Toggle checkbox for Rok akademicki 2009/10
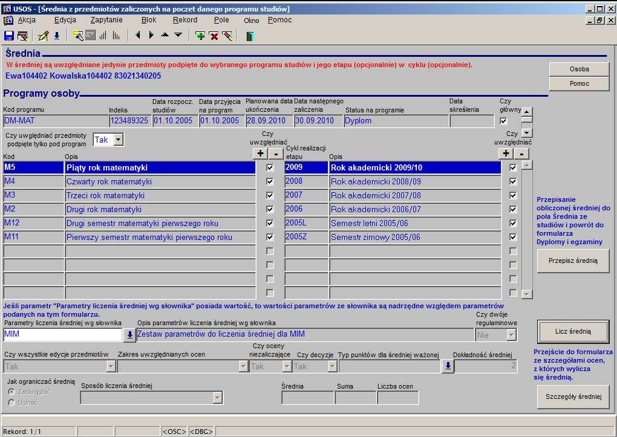Screen dimensions: 617x437 click(x=513, y=167)
